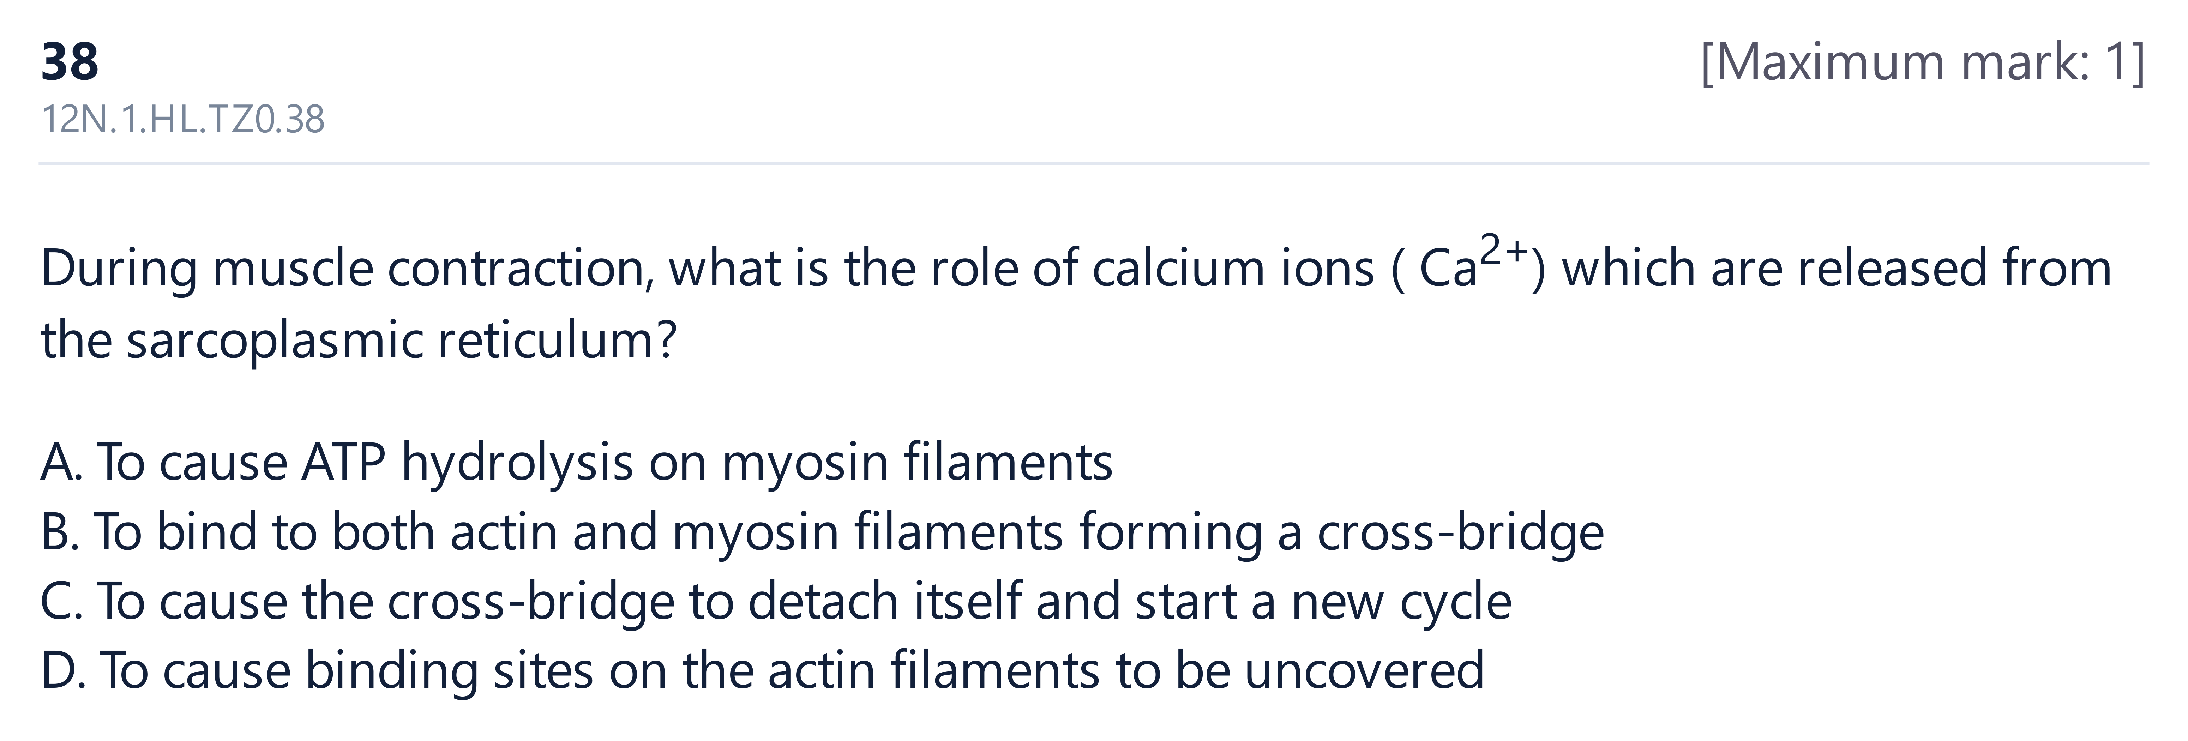The height and width of the screenshot is (741, 2188).
Task: Click the word "sarcoplasmic" in the question
Action: (275, 341)
